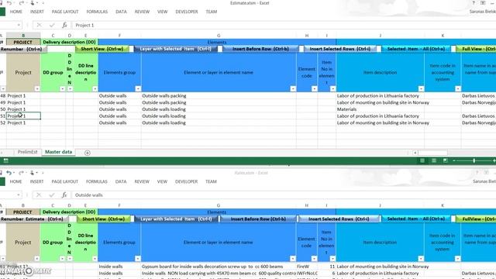496x279 pixels.
Task: Click Undo icon in bottom Excel window
Action: [9, 173]
